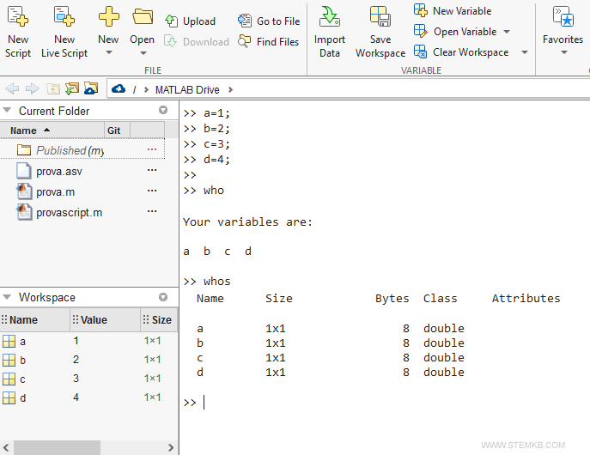The height and width of the screenshot is (455, 590).
Task: Go up one folder level
Action: pos(53,88)
